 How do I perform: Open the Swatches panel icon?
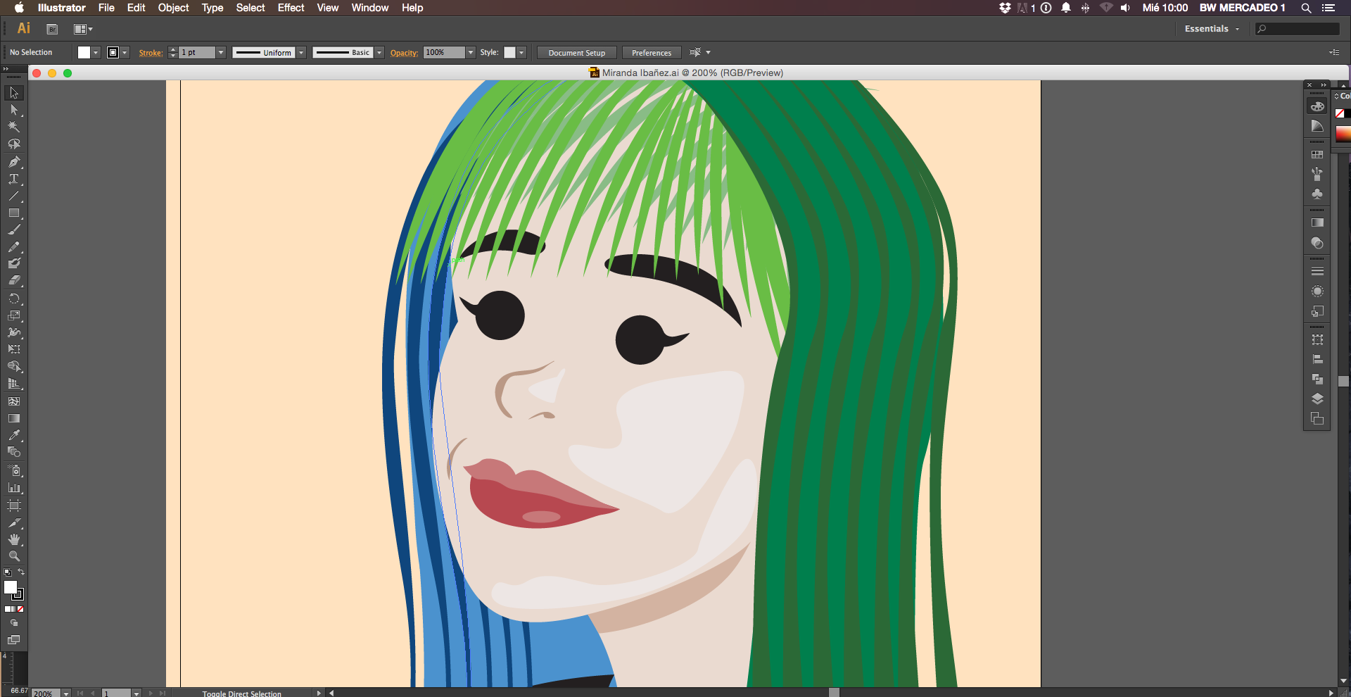(1317, 154)
